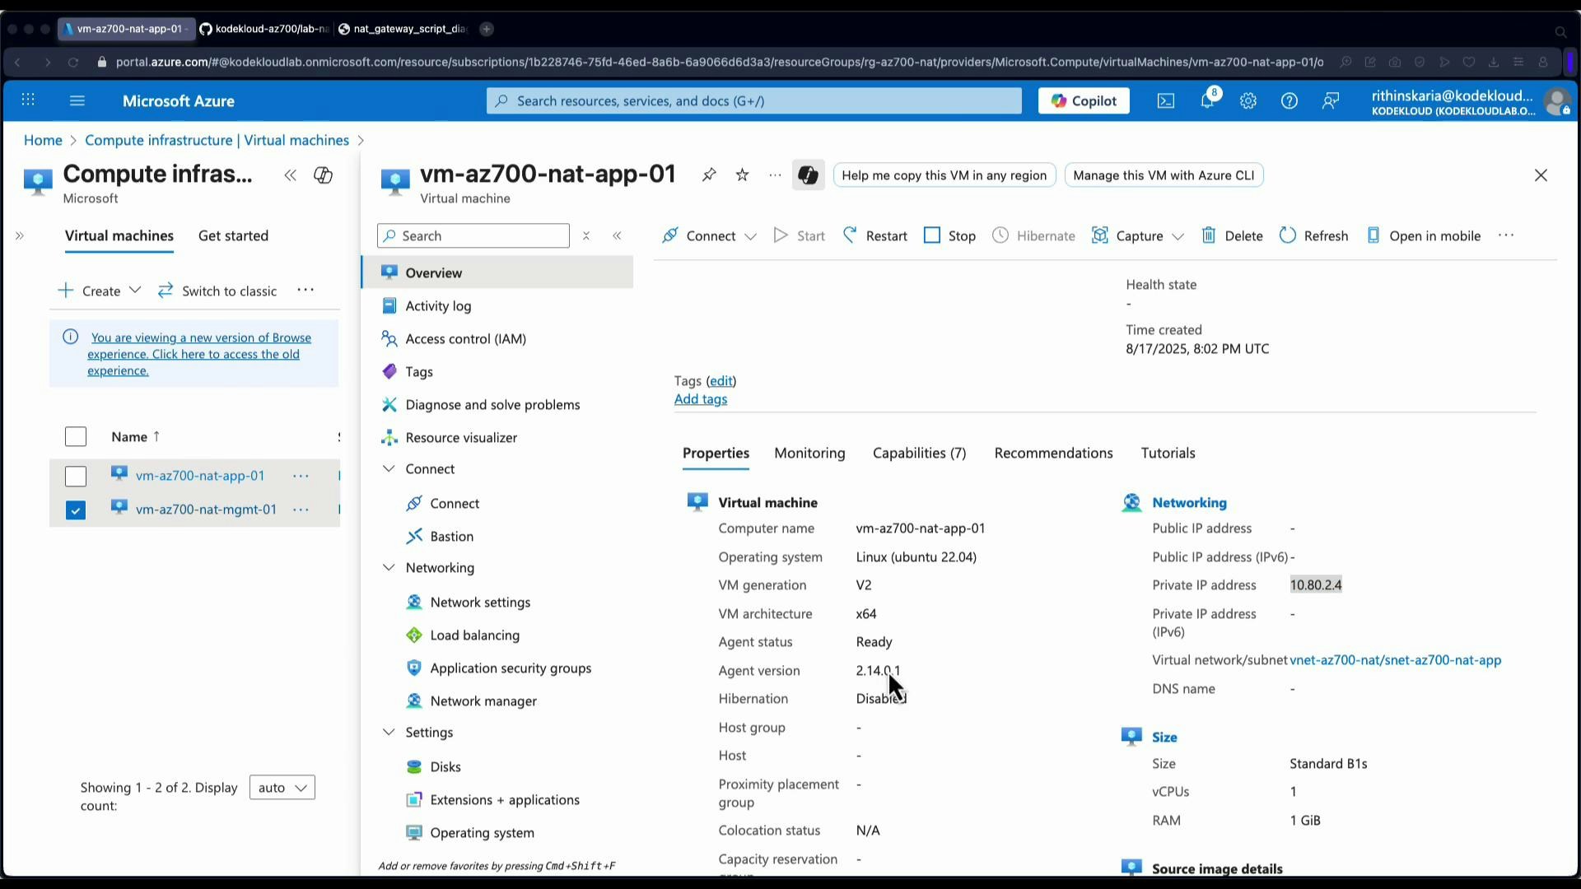1581x889 pixels.
Task: Open the Notifications bell
Action: point(1207,100)
